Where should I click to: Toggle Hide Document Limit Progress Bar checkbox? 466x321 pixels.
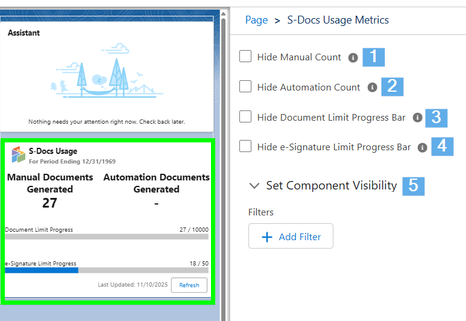click(x=245, y=116)
